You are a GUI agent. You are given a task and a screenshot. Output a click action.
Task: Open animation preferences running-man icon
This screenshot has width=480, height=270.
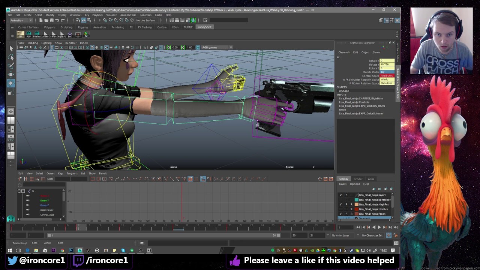395,235
